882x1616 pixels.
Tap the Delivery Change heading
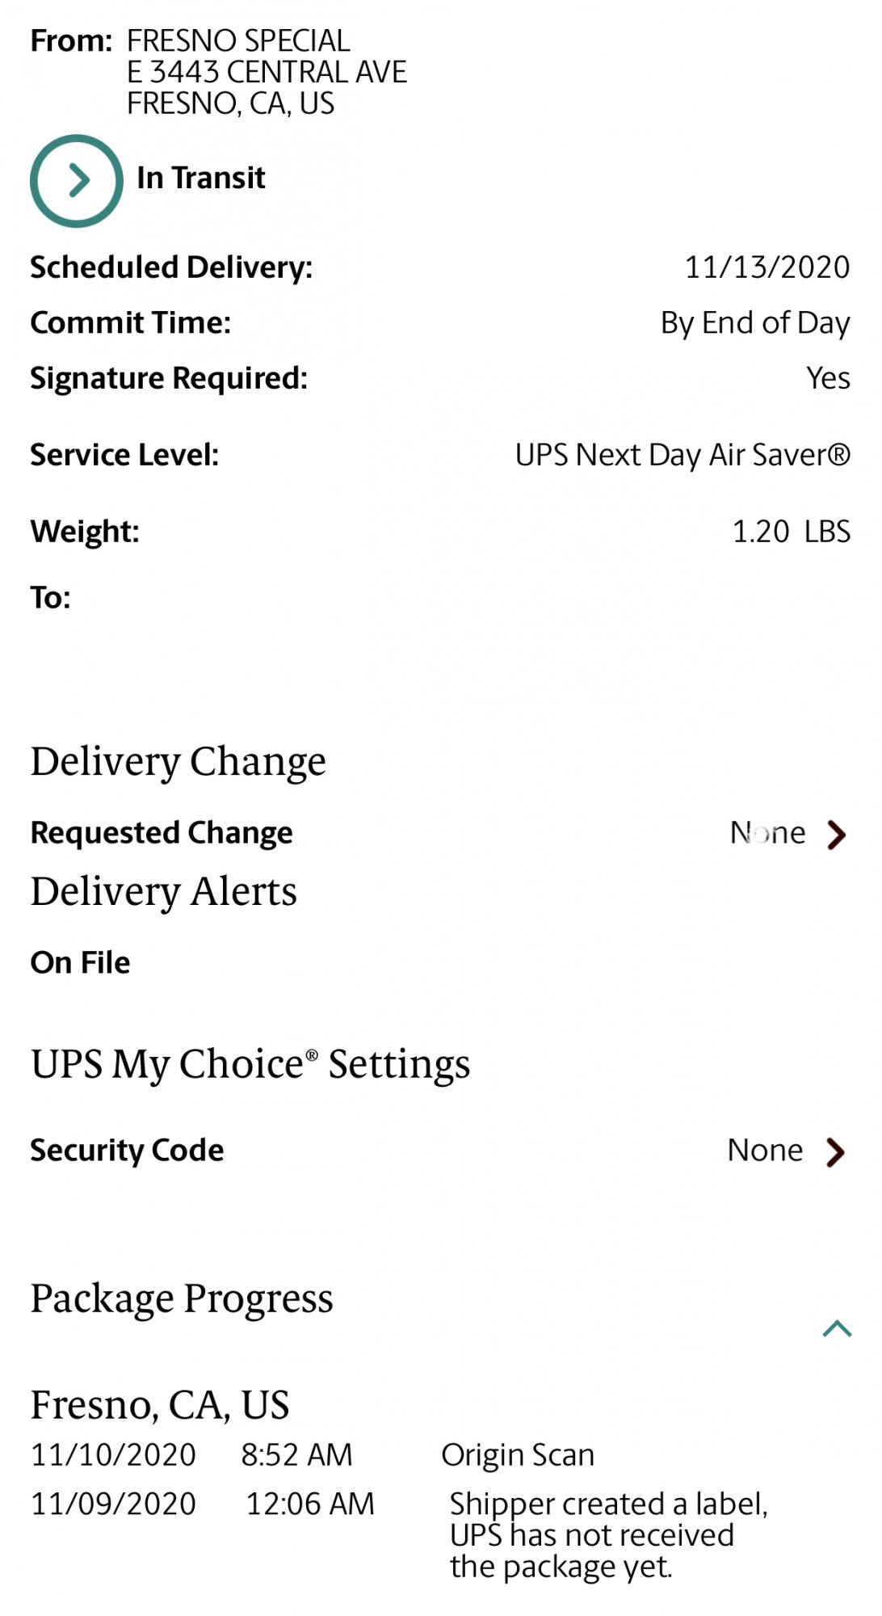(178, 761)
